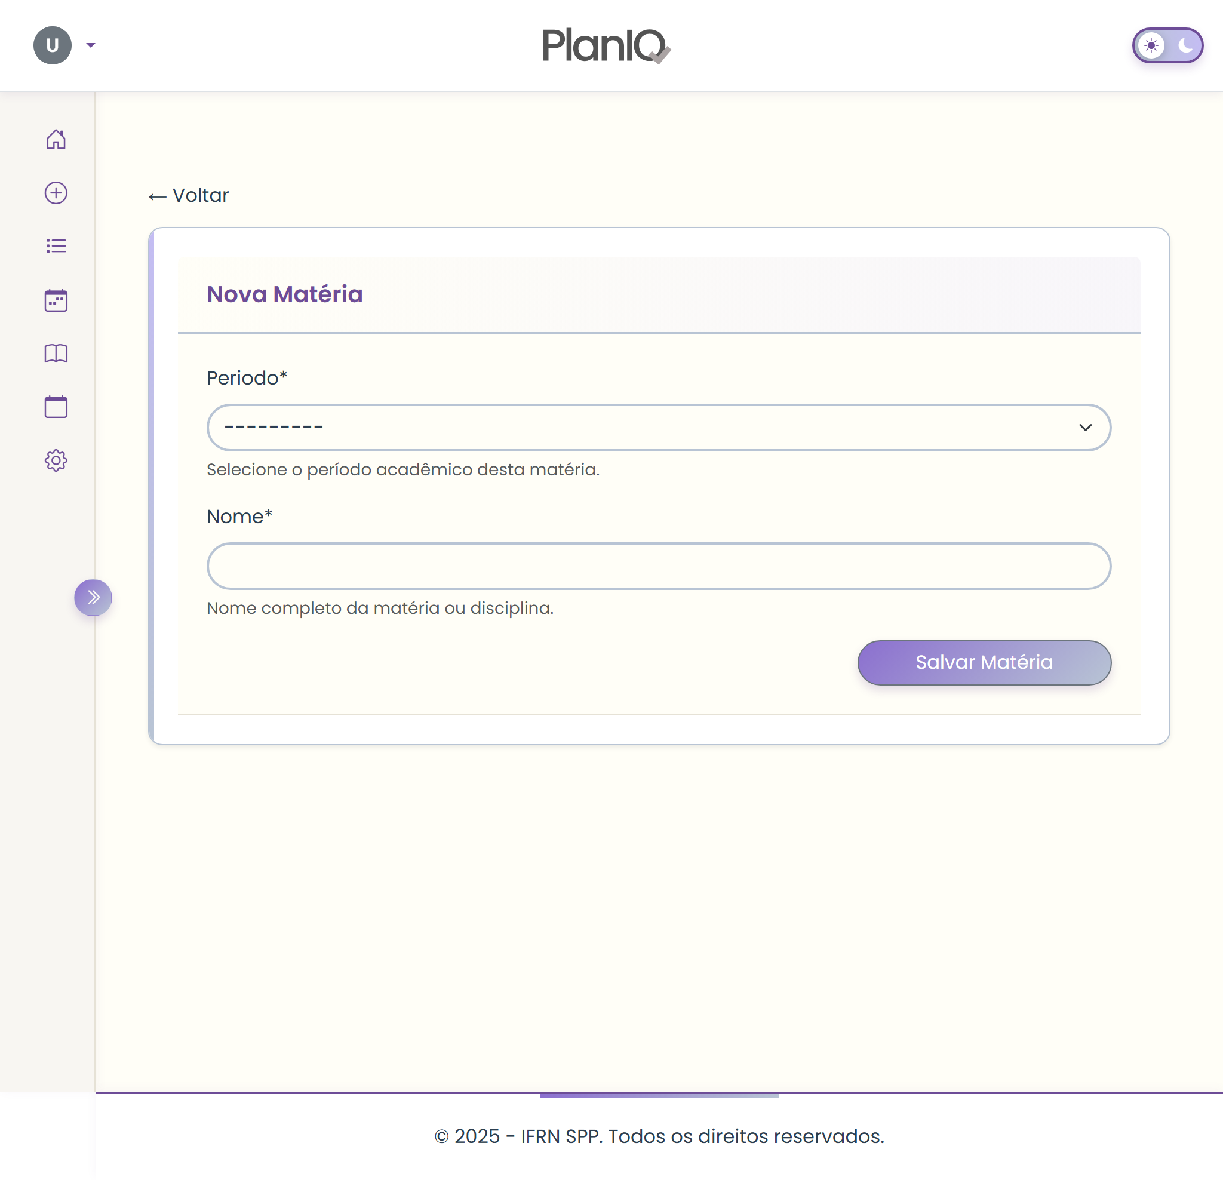Open the settings gear icon

coord(56,460)
